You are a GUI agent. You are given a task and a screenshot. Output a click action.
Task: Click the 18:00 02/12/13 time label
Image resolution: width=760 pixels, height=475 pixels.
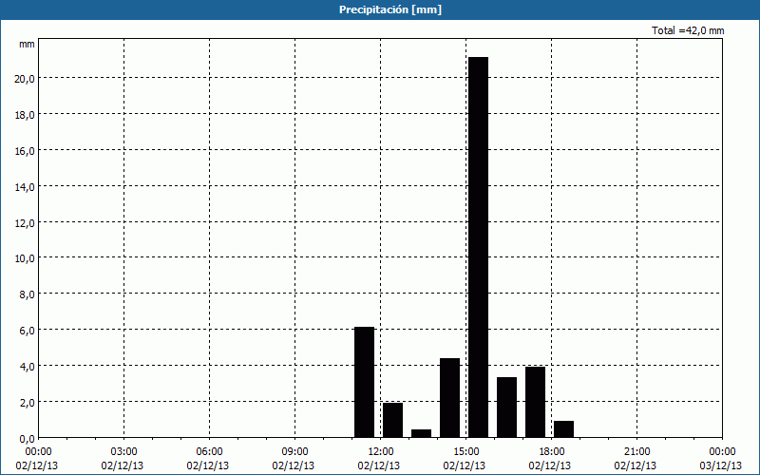tap(550, 459)
